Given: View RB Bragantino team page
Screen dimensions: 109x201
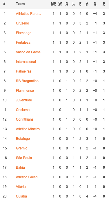Looking at the screenshot, I should (27, 81).
